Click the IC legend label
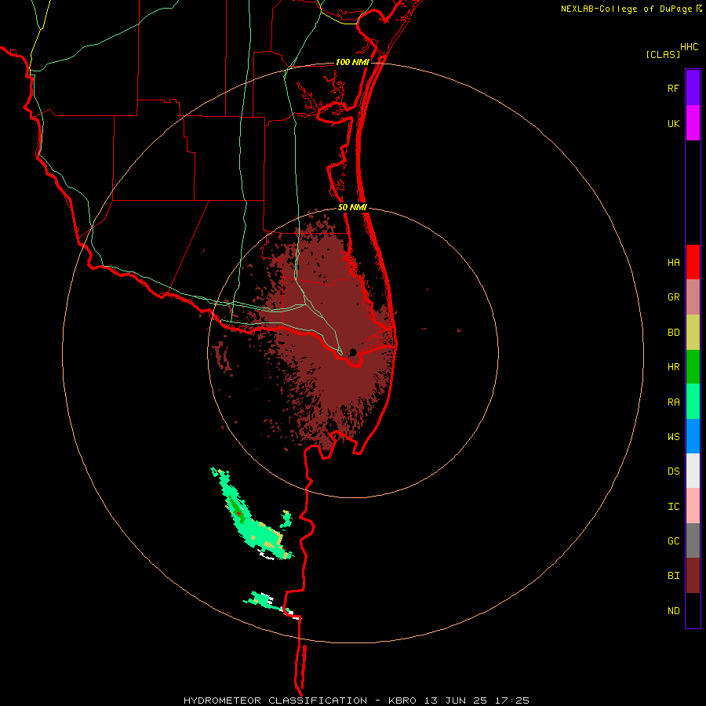 coord(673,506)
